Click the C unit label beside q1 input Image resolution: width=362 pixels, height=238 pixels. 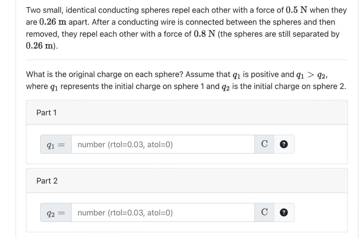pos(264,145)
